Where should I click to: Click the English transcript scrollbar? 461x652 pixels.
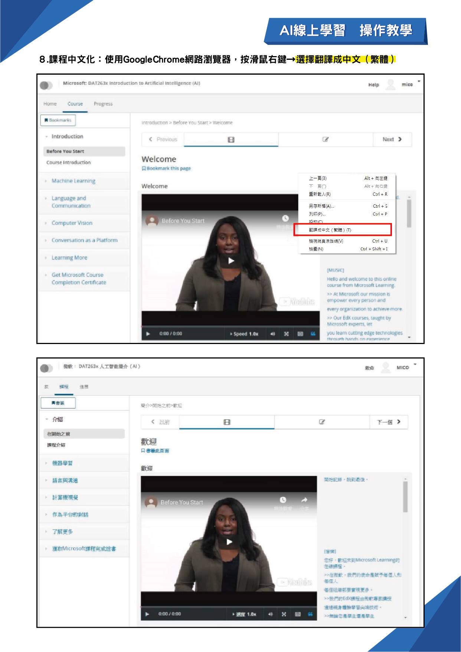click(x=409, y=214)
